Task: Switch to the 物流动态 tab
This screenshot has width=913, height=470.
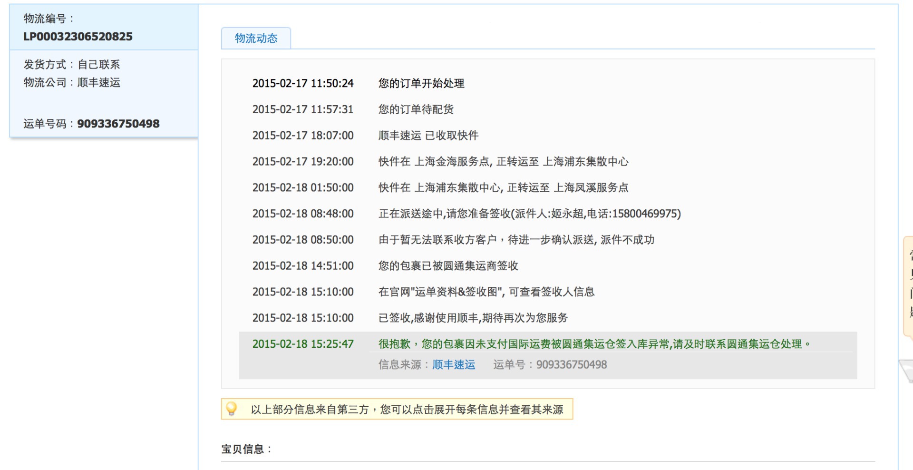Action: click(x=256, y=39)
